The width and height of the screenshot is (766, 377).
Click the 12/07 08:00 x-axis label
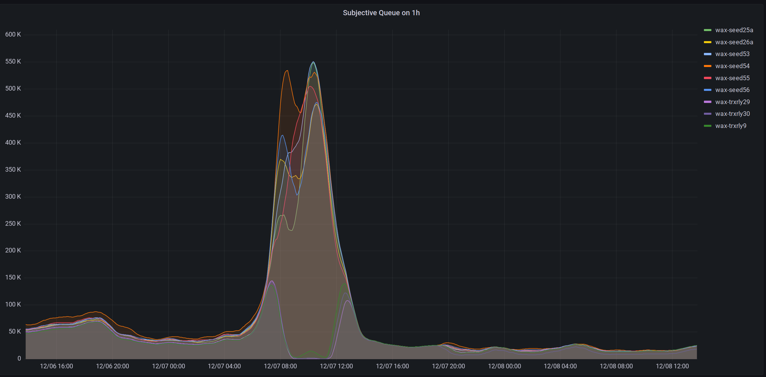point(280,366)
